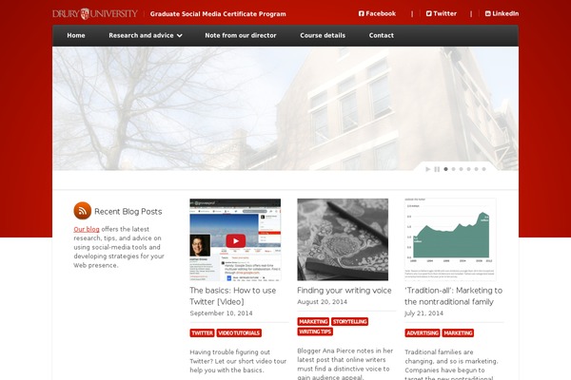Click the Drury University logo
This screenshot has height=380, width=571.
click(95, 14)
